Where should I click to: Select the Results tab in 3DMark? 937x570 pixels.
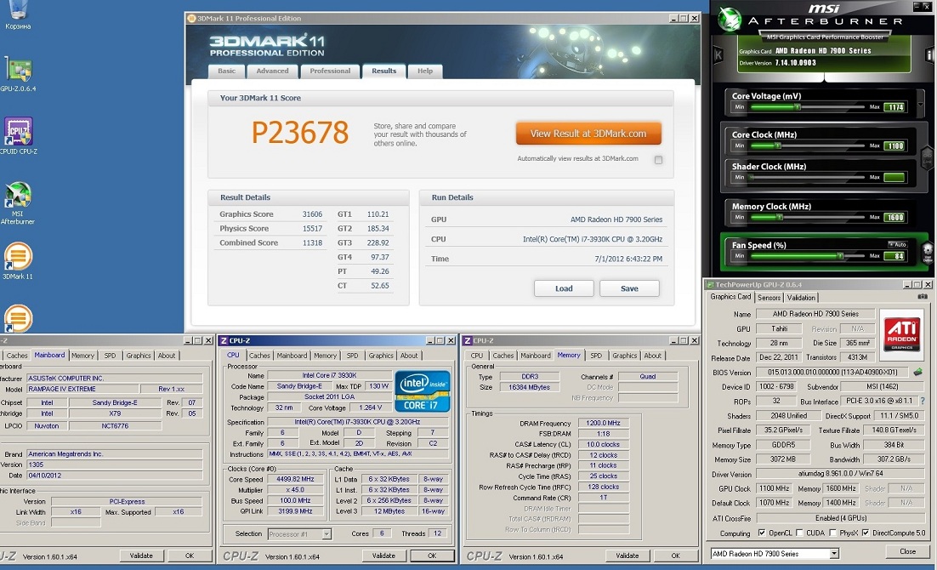[x=383, y=71]
